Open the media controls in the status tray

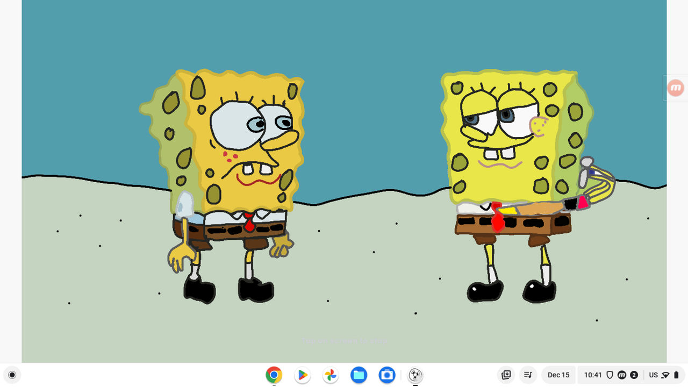point(528,375)
